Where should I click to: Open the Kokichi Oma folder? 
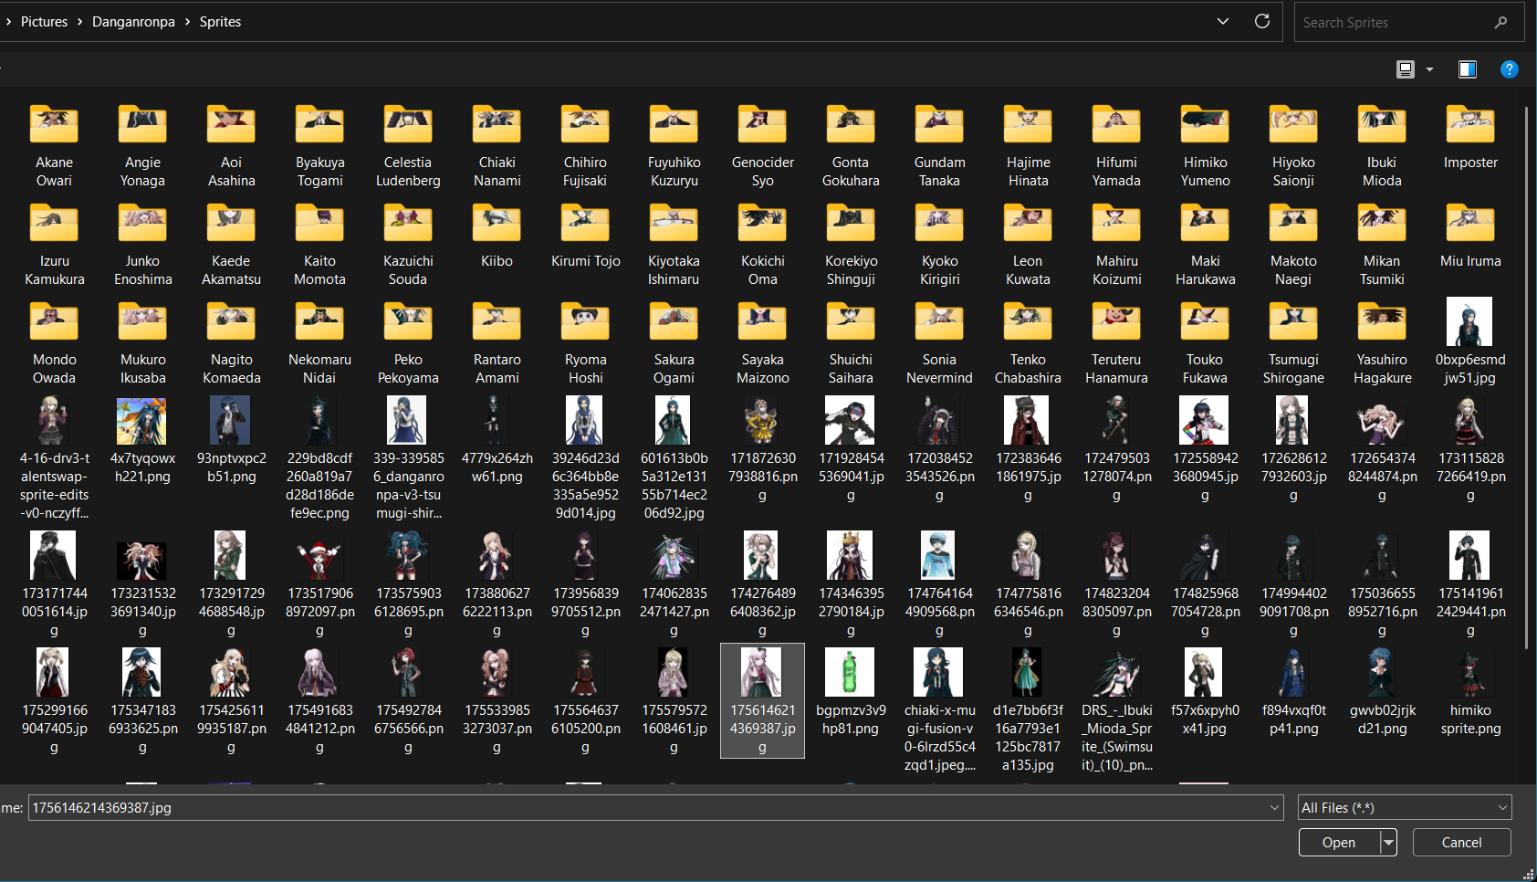click(x=762, y=224)
